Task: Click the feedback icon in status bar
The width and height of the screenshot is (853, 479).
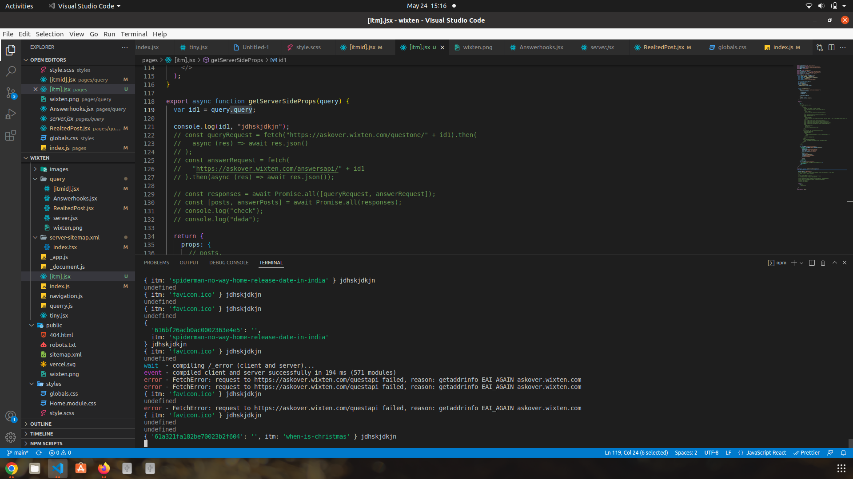Action: point(830,453)
